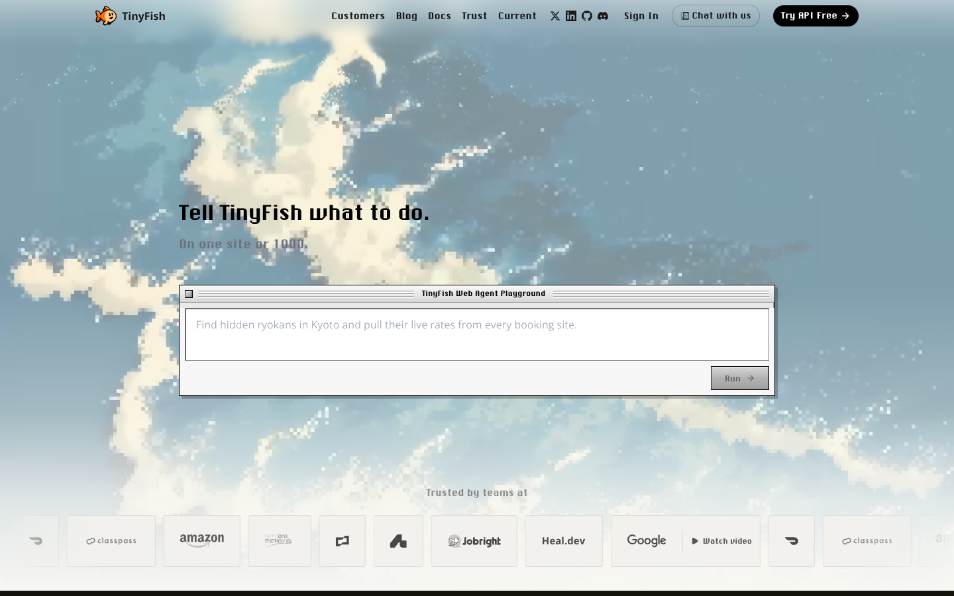Play the Watch video control beside Google
This screenshot has height=596, width=954.
tap(721, 541)
